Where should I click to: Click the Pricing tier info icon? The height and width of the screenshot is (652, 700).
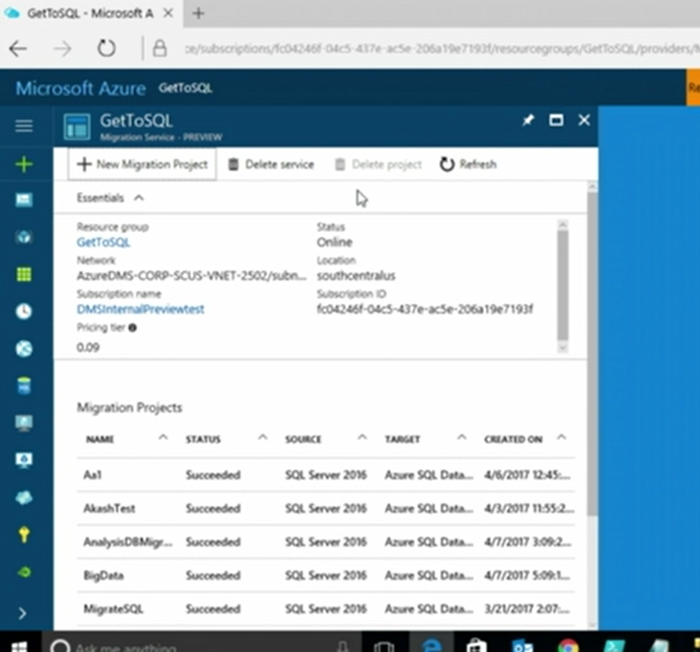click(132, 328)
